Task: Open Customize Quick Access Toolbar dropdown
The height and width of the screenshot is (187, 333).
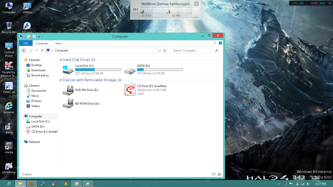Action: pyautogui.click(x=39, y=37)
